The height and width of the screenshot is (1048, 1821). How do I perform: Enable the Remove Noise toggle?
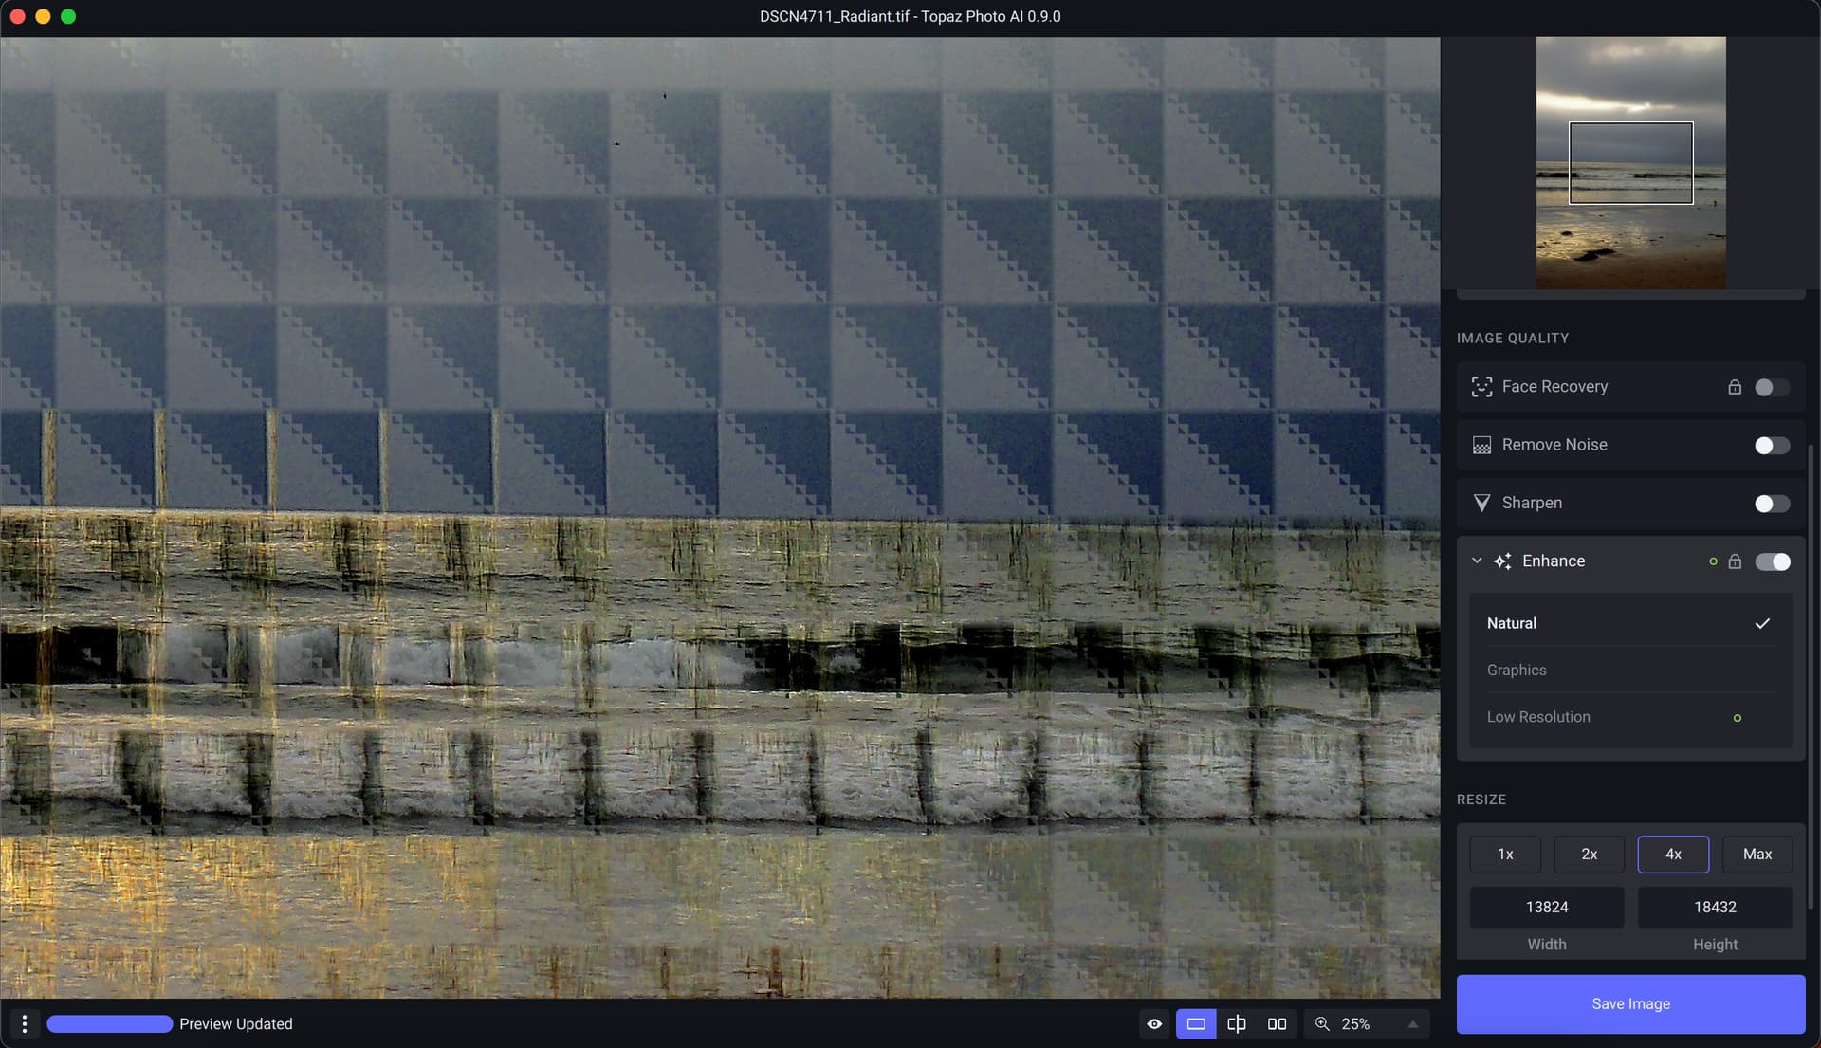pos(1770,445)
